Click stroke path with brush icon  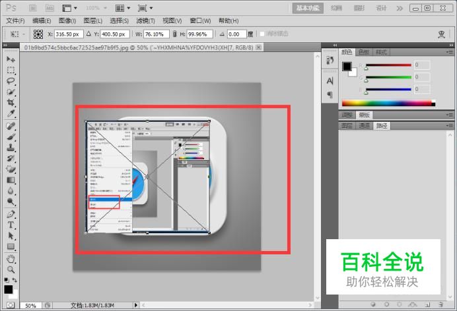[x=386, y=304]
